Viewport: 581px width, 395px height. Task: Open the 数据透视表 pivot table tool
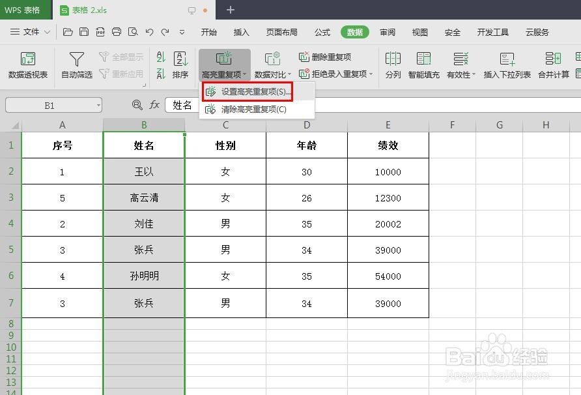click(x=27, y=65)
